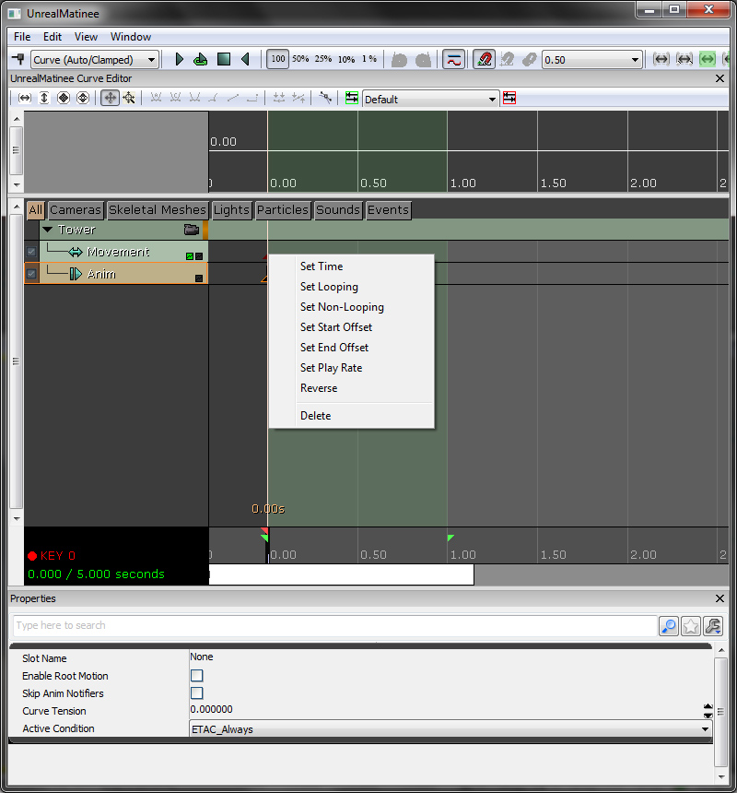Switch to the Skeletal Meshes tab

[158, 210]
